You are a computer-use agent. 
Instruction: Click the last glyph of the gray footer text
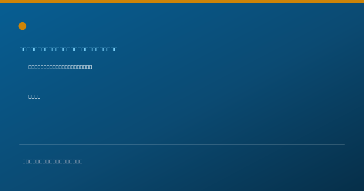click(x=81, y=161)
